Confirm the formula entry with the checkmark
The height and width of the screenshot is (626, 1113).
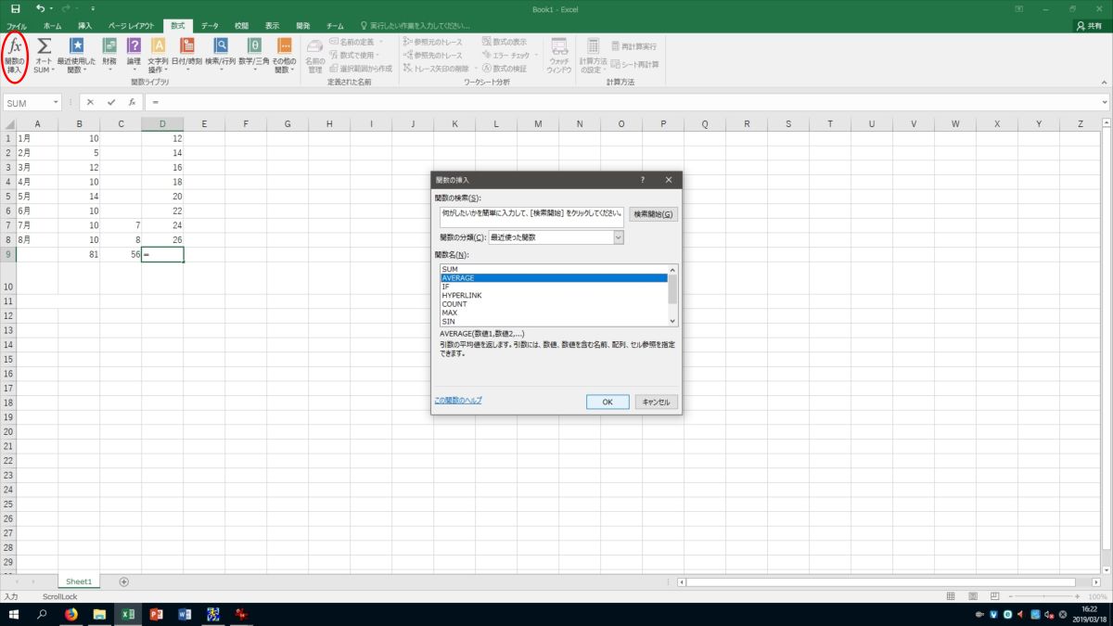(x=111, y=103)
